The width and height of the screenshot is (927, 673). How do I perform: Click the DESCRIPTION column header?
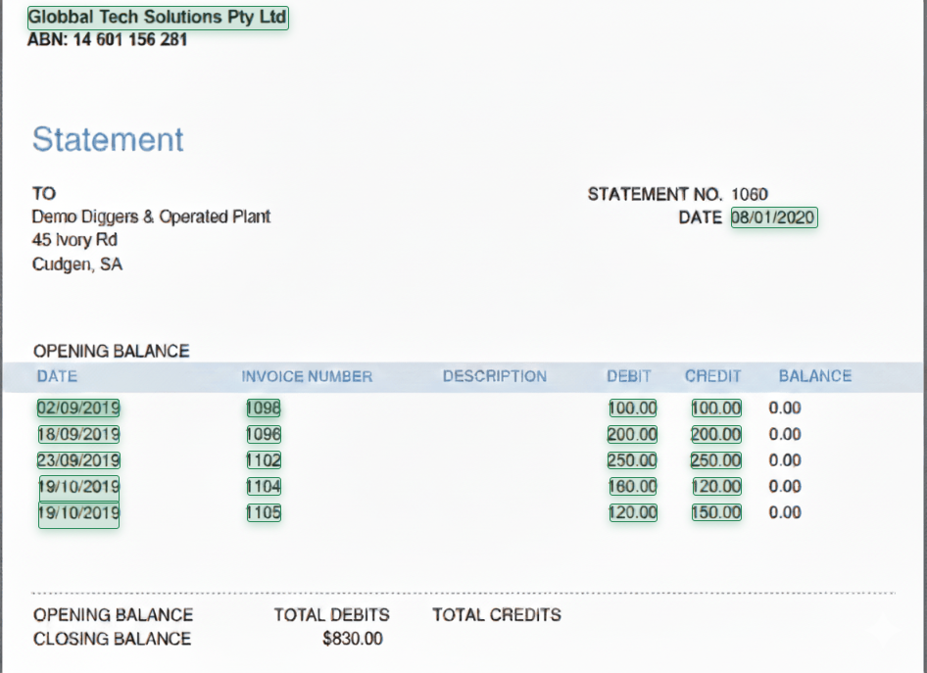(495, 376)
